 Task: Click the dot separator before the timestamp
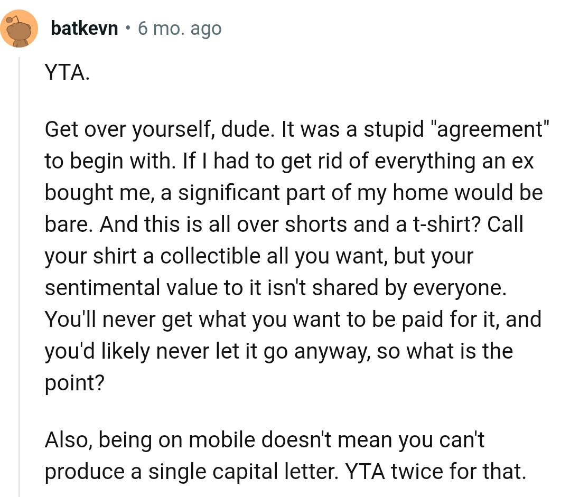(x=127, y=29)
